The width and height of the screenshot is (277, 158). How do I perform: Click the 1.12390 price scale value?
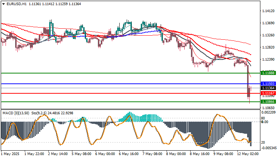point(269,60)
